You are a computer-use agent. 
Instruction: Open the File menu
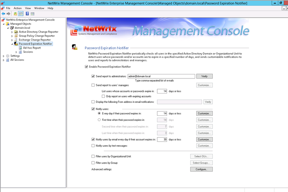click(x=8, y=8)
